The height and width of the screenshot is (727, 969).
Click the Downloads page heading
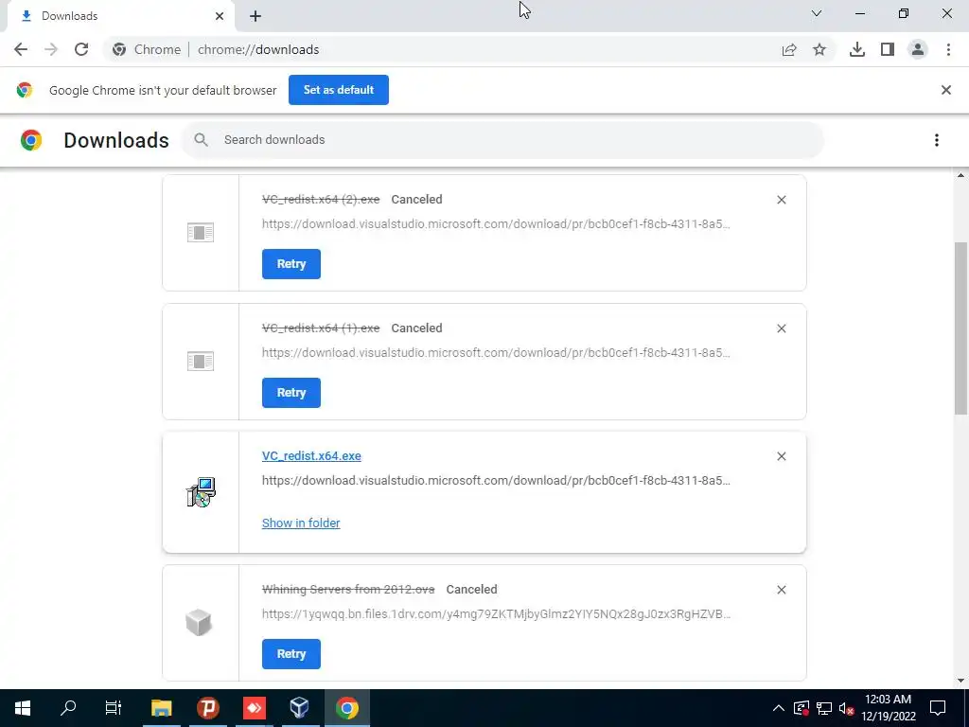pos(116,140)
